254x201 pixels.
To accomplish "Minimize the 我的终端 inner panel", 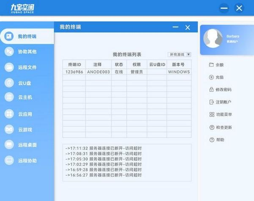I will [x=175, y=27].
